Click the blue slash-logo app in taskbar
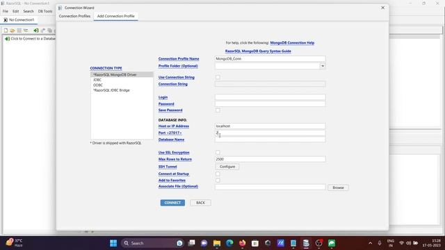The width and height of the screenshot is (445, 250). [x=281, y=243]
